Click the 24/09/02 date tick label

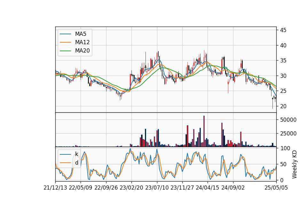coord(233,188)
